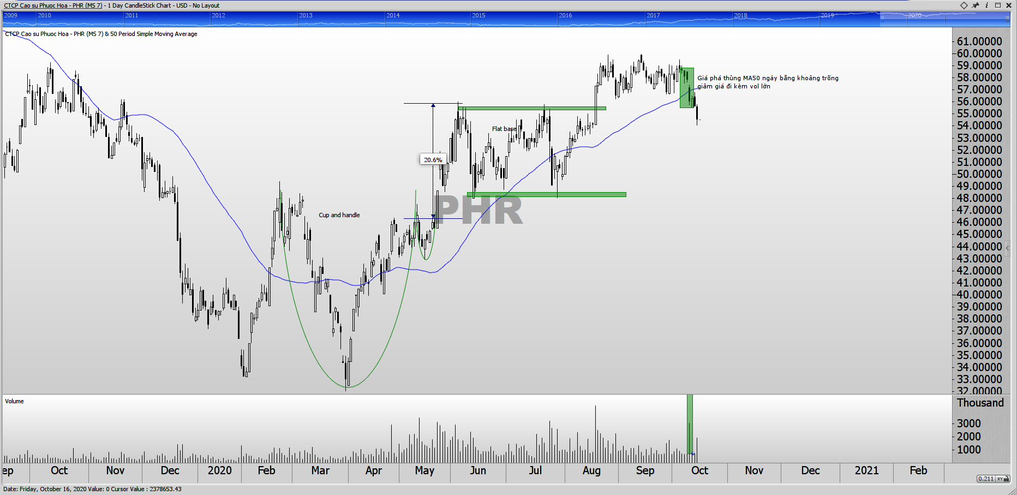Click the Volume panel label
Image resolution: width=1017 pixels, height=495 pixels.
[x=14, y=401]
